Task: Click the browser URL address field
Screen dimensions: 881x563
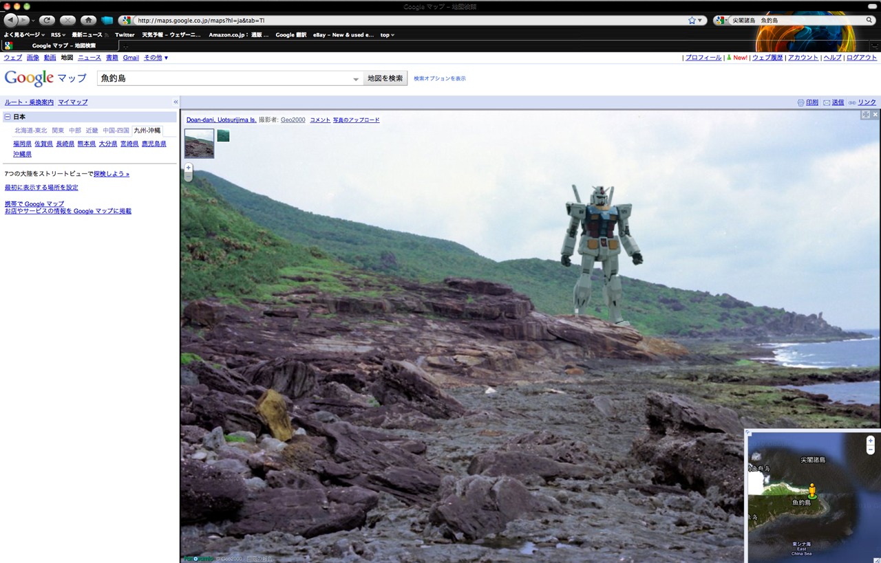Action: [410, 21]
